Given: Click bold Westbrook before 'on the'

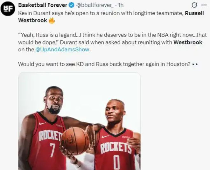Looking at the screenshot, I should click(x=188, y=42).
